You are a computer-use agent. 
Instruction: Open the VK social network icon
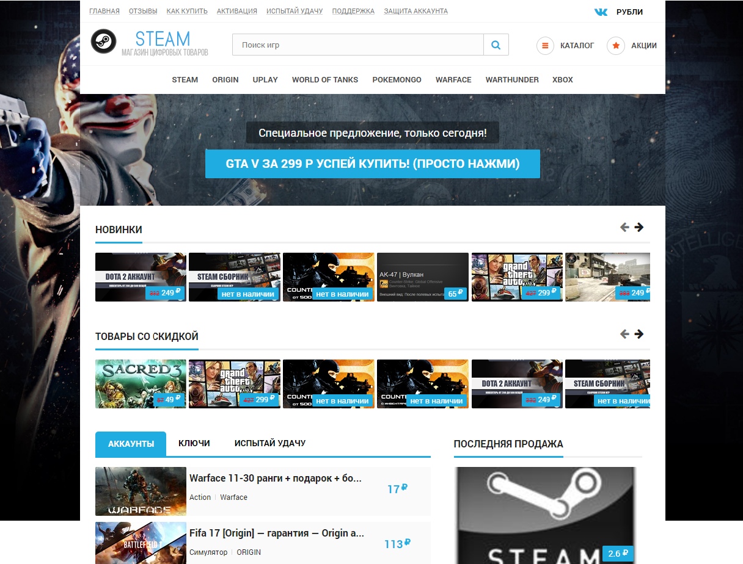tap(601, 12)
